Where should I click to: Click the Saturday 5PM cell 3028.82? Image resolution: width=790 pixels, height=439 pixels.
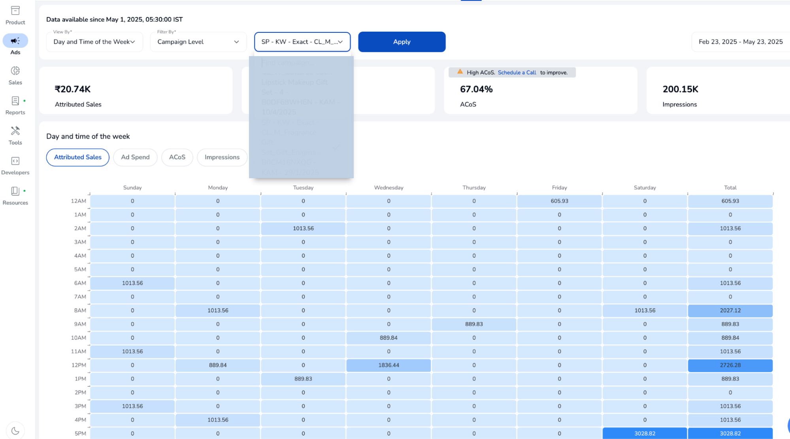[645, 433]
